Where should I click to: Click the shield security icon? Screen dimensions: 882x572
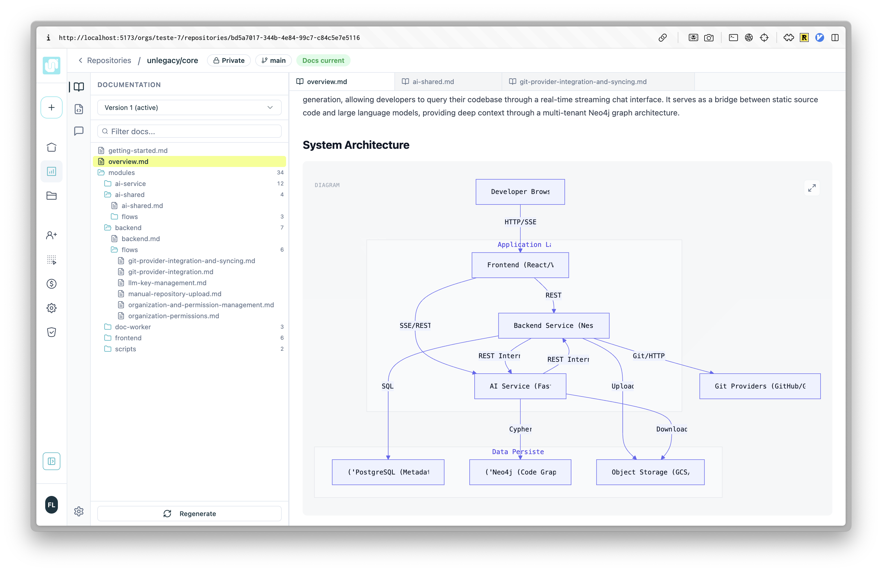tap(52, 332)
